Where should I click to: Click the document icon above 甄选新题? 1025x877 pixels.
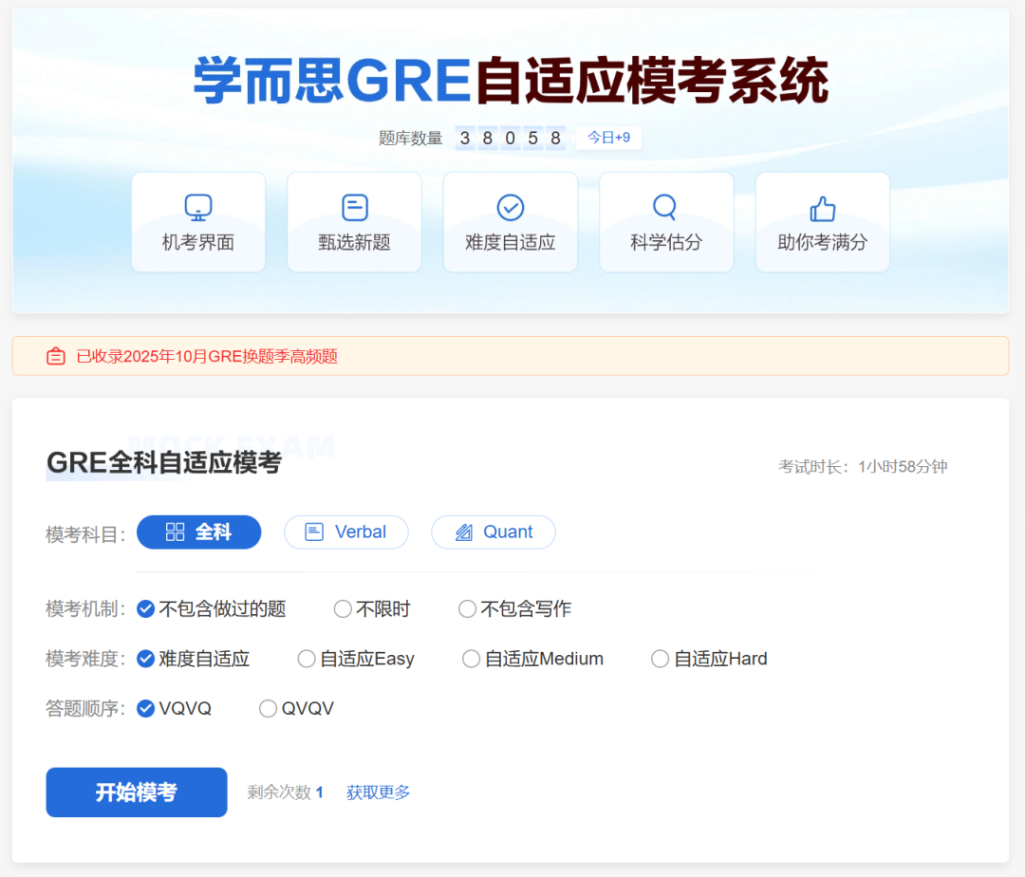click(x=355, y=207)
